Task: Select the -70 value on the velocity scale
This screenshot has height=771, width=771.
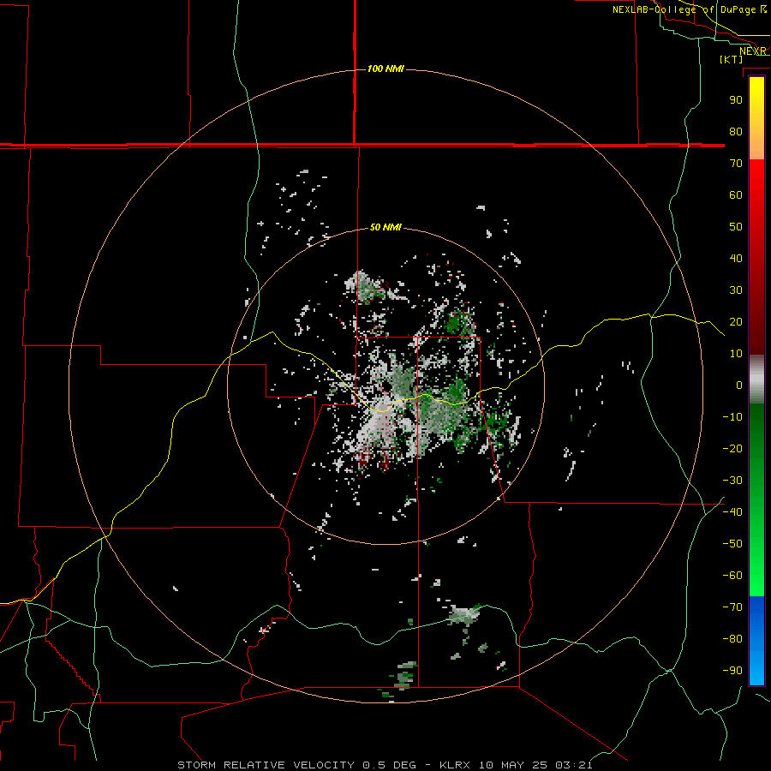Action: [732, 607]
